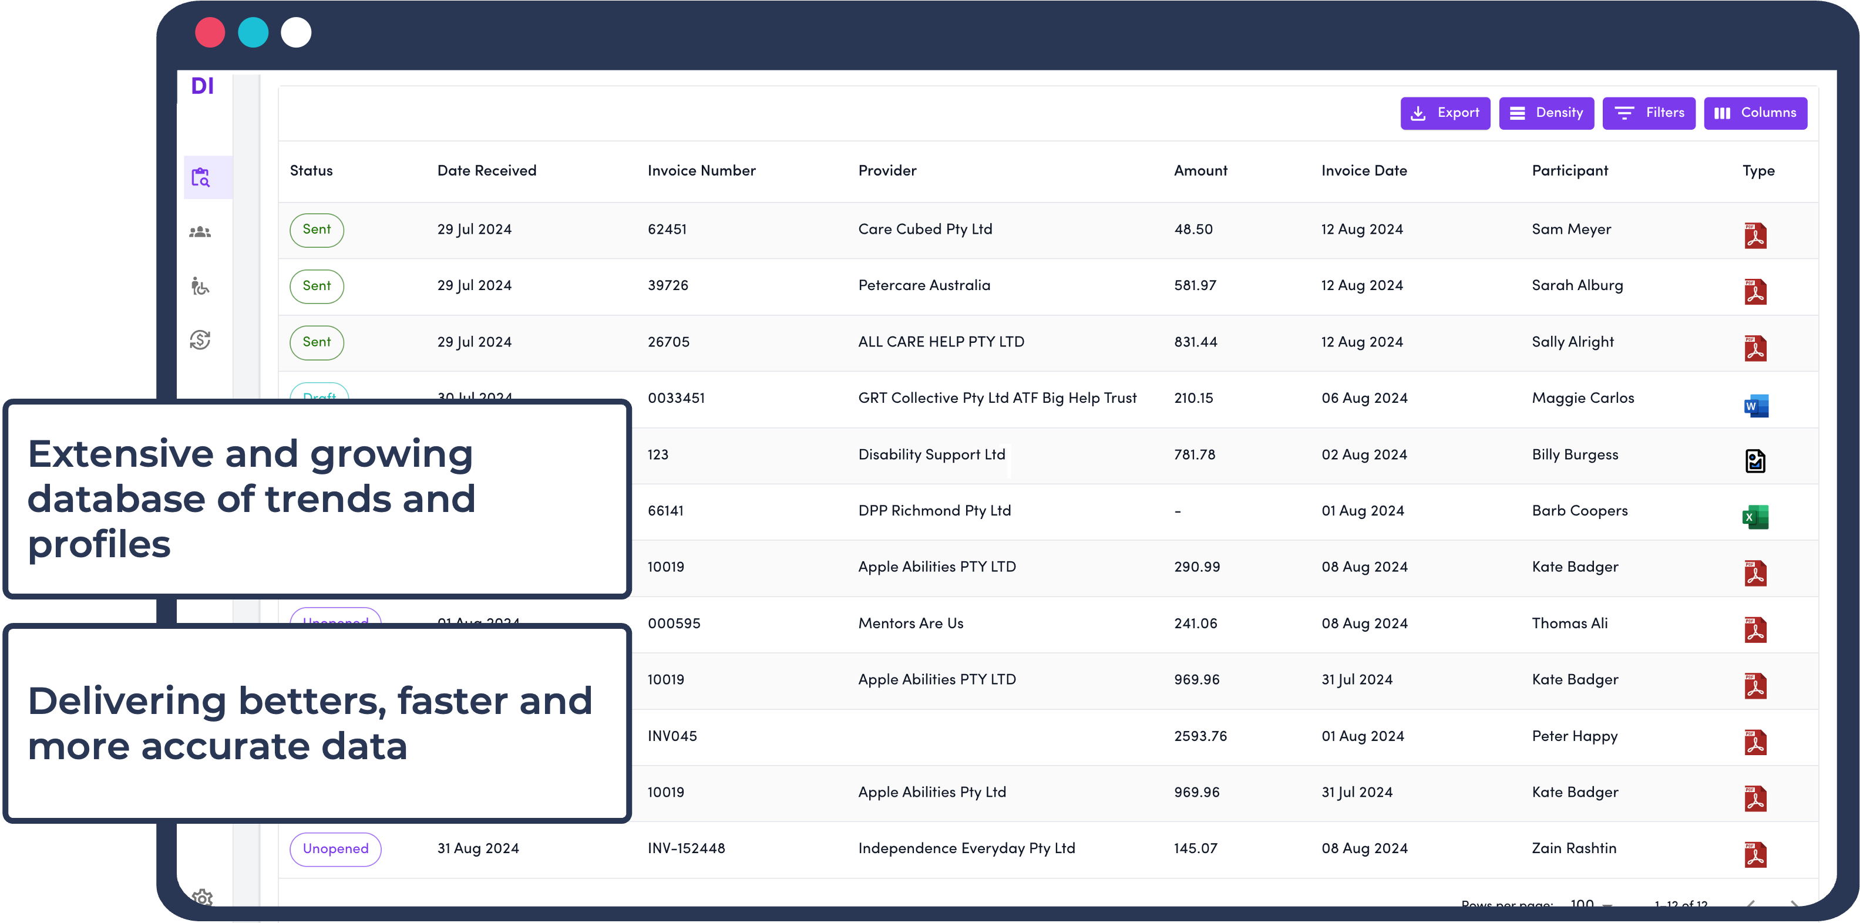Click the Sent status badge on first row
This screenshot has height=923, width=1860.
click(x=315, y=229)
